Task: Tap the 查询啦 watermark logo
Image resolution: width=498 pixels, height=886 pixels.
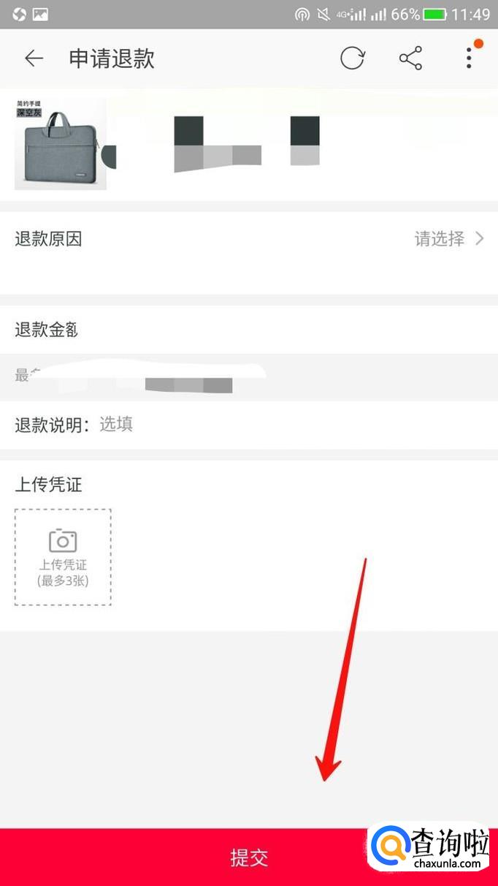Action: [430, 848]
